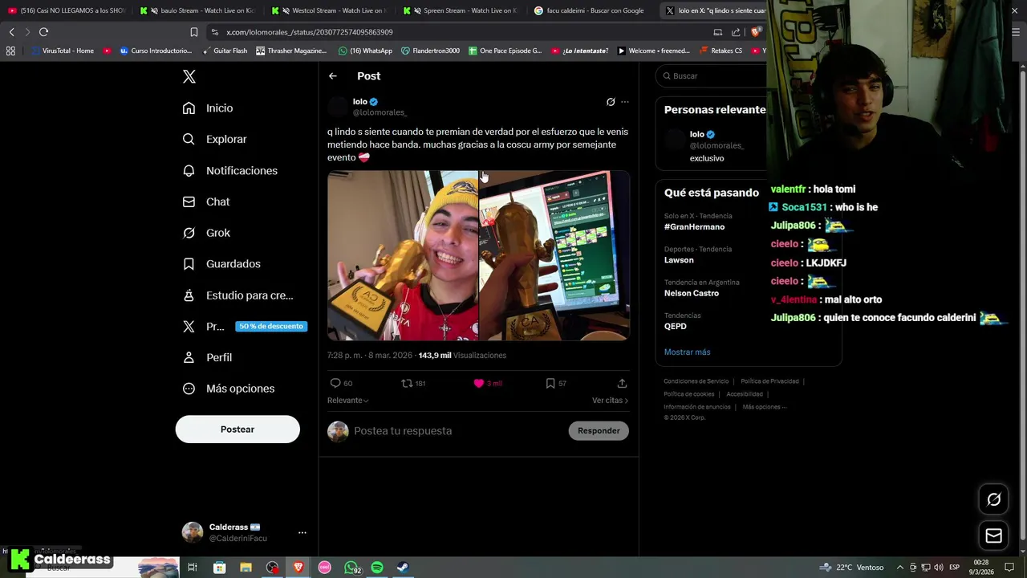Open VirusTotal - Home bookmark
1027x578 pixels.
click(63, 51)
